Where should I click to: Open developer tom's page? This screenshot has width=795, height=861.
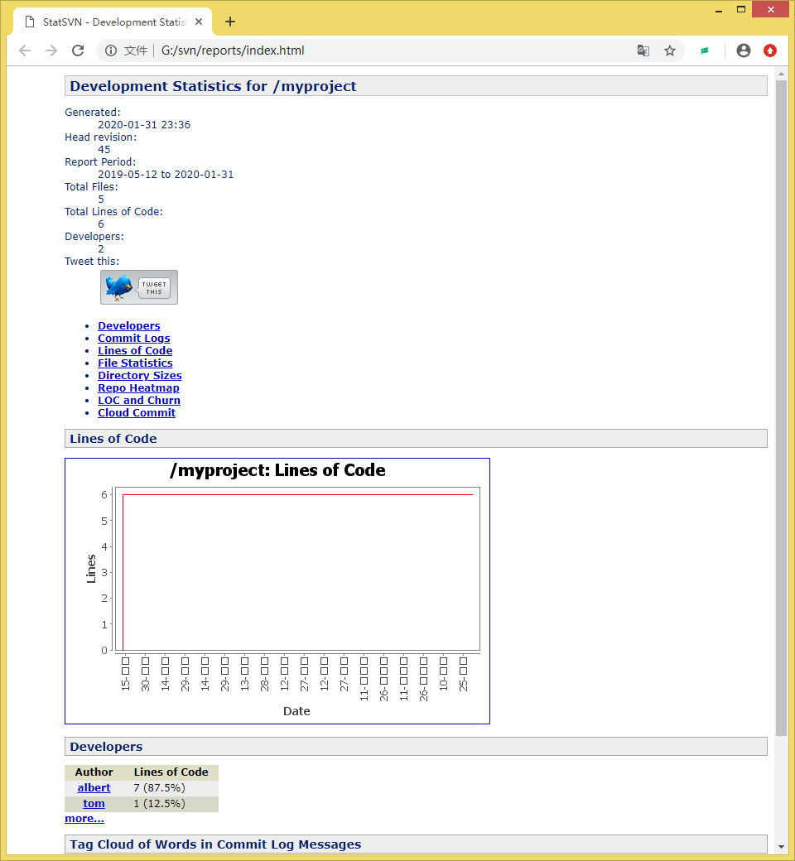[94, 803]
